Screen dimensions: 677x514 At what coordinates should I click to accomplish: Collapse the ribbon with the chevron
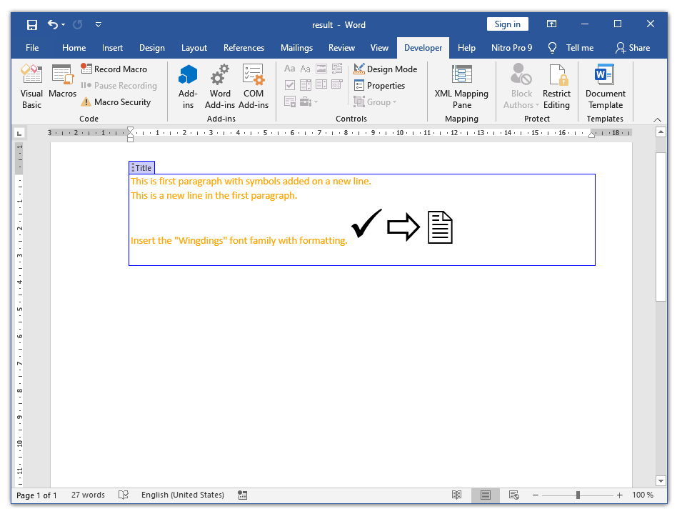pyautogui.click(x=658, y=119)
